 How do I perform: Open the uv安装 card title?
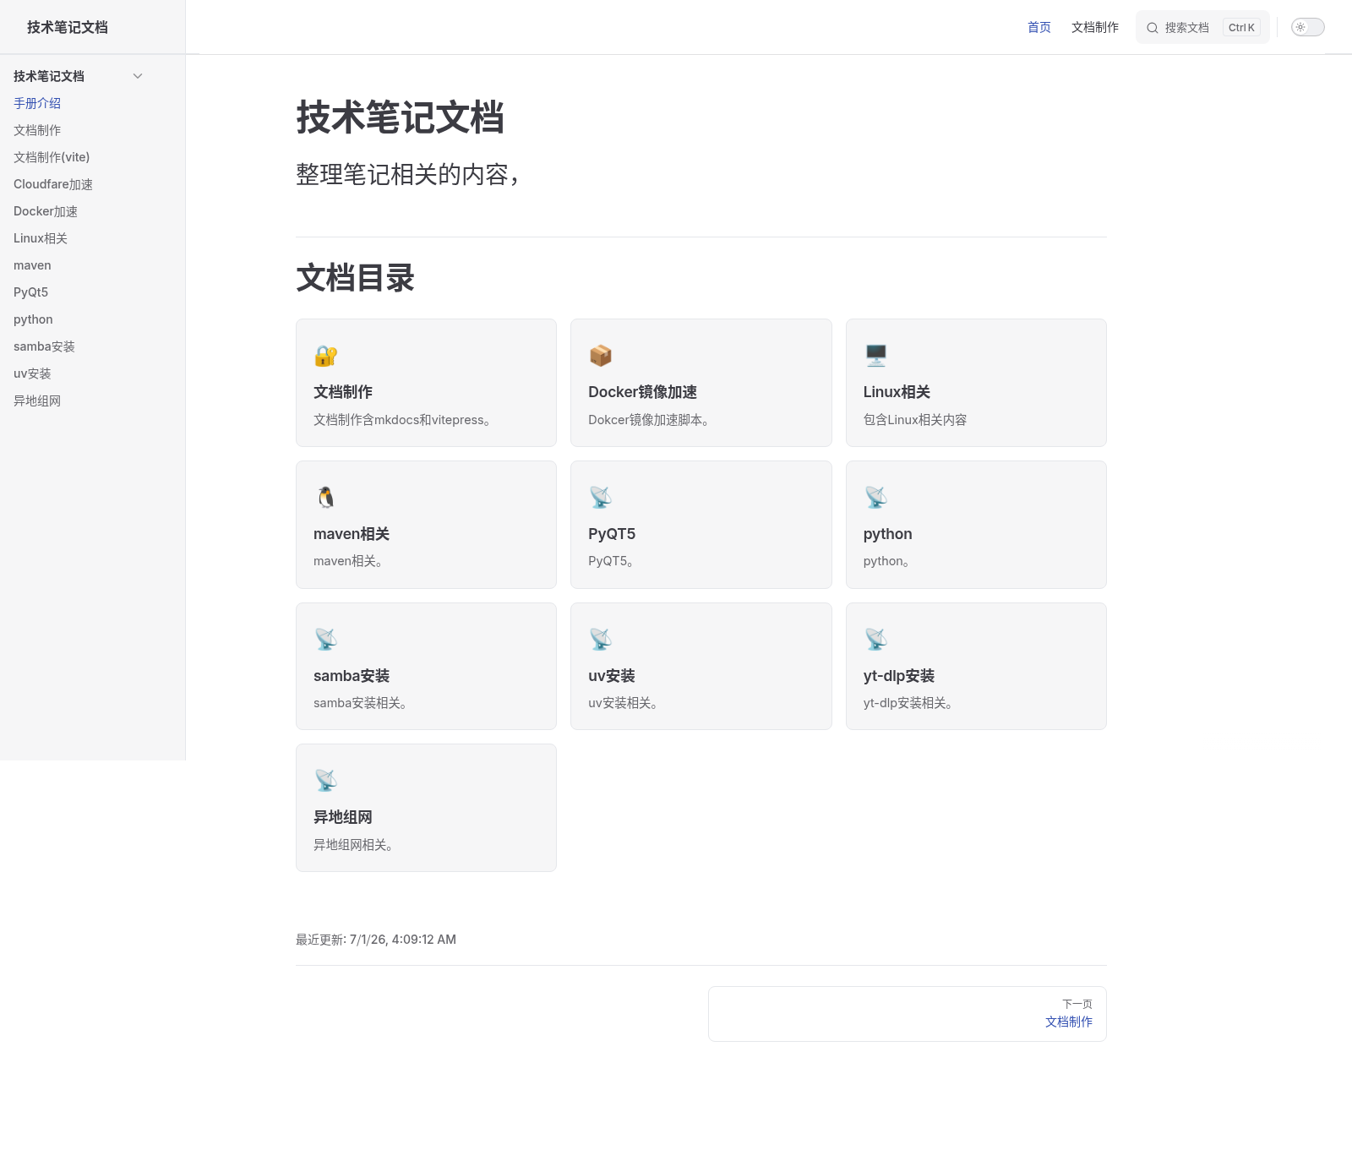612,676
